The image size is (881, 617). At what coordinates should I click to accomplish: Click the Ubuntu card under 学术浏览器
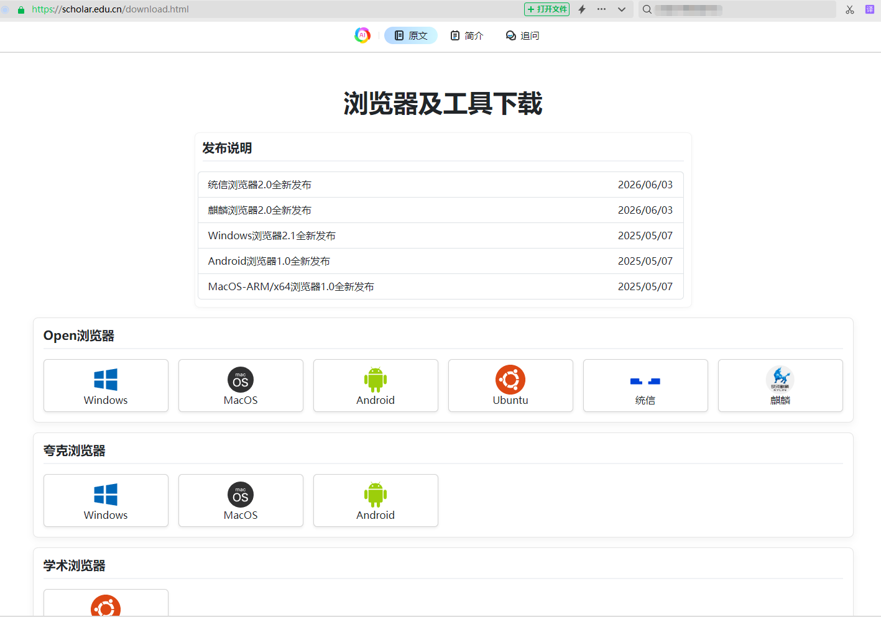tap(106, 603)
